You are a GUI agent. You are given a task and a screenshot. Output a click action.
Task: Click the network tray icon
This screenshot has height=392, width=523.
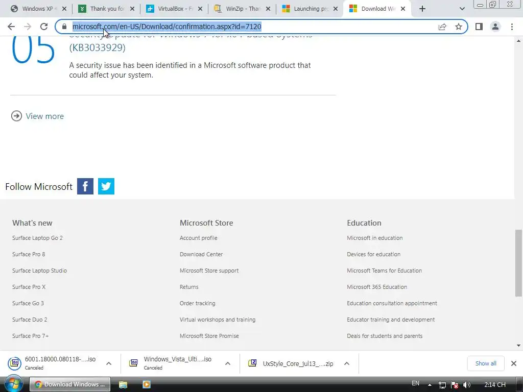[x=442, y=385]
